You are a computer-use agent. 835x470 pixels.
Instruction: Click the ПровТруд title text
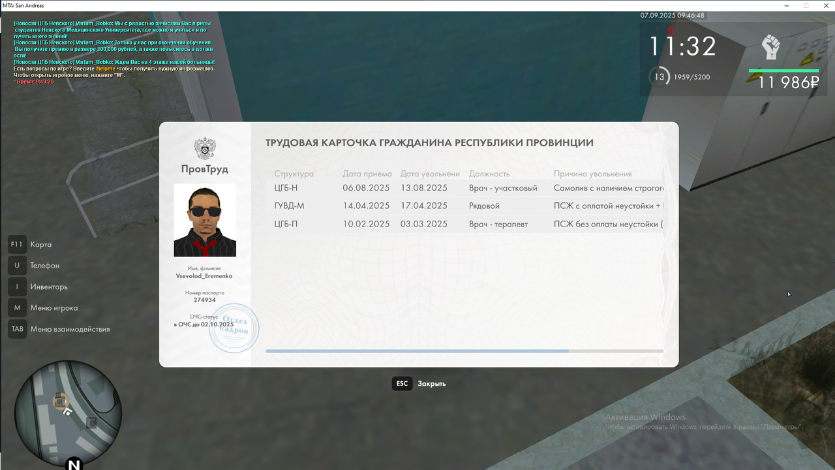(205, 169)
